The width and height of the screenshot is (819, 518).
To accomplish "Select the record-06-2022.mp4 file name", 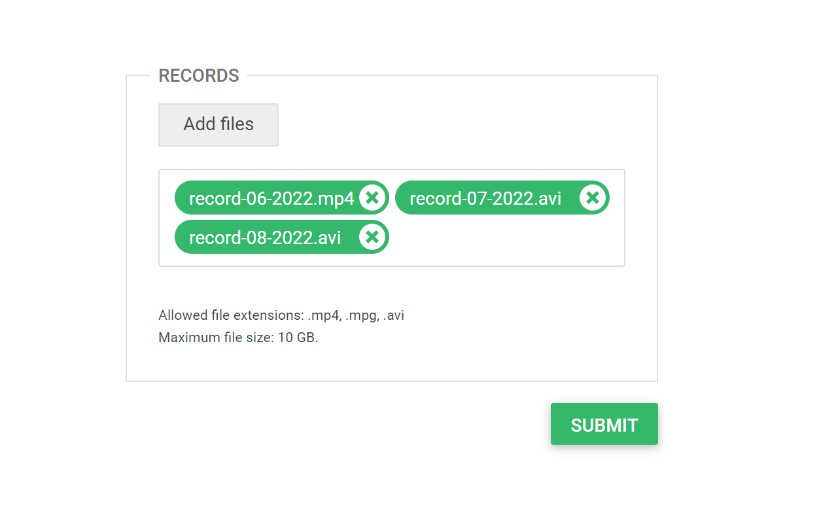I will pyautogui.click(x=271, y=198).
